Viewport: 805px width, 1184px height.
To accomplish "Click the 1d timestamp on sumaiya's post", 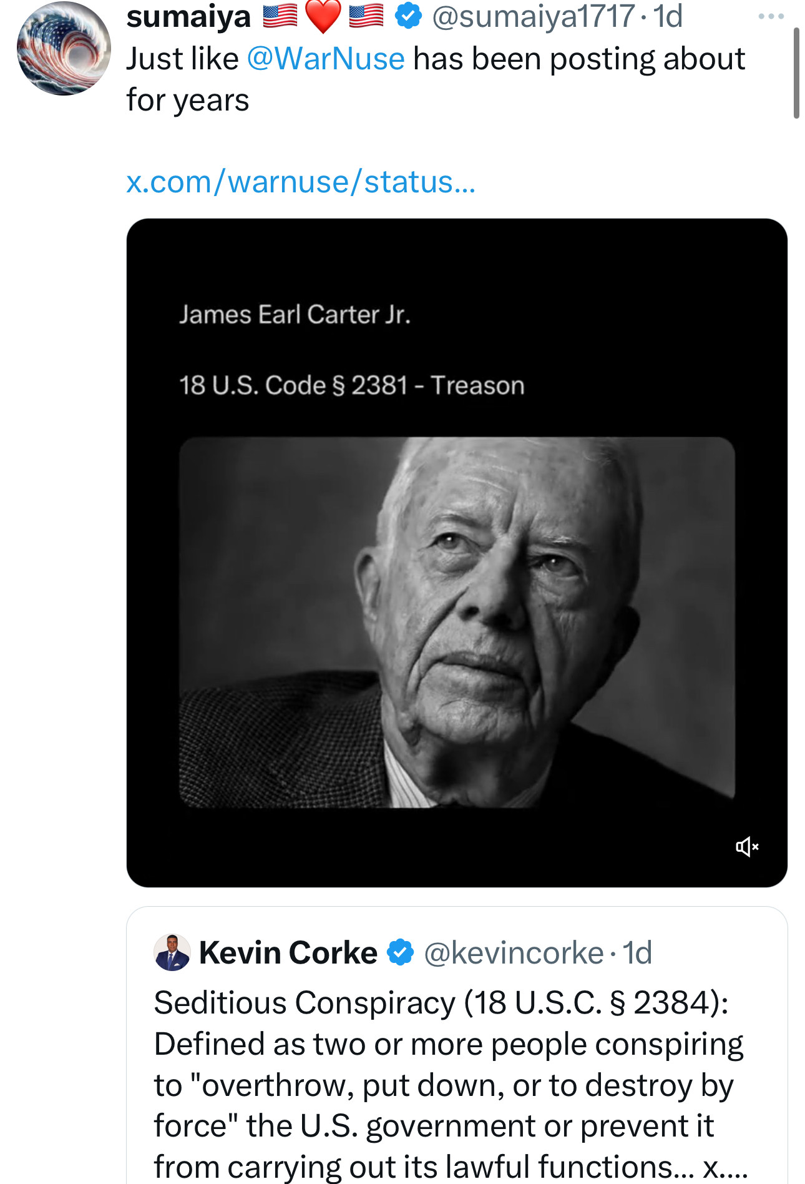I will pyautogui.click(x=668, y=16).
